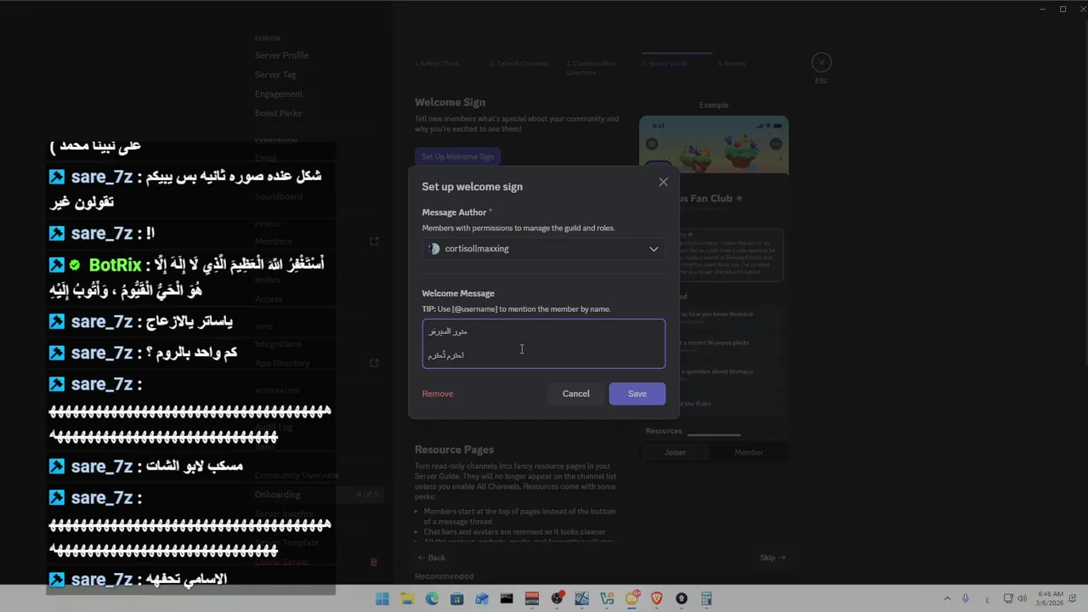1088x612 pixels.
Task: Click the Skip link at the bottom
Action: [773, 558]
